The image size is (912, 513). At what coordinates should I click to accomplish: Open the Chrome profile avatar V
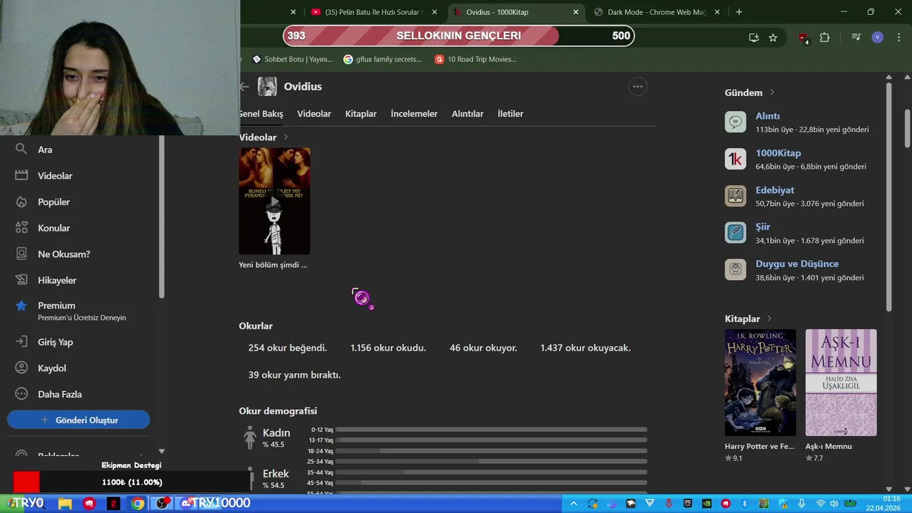[878, 37]
